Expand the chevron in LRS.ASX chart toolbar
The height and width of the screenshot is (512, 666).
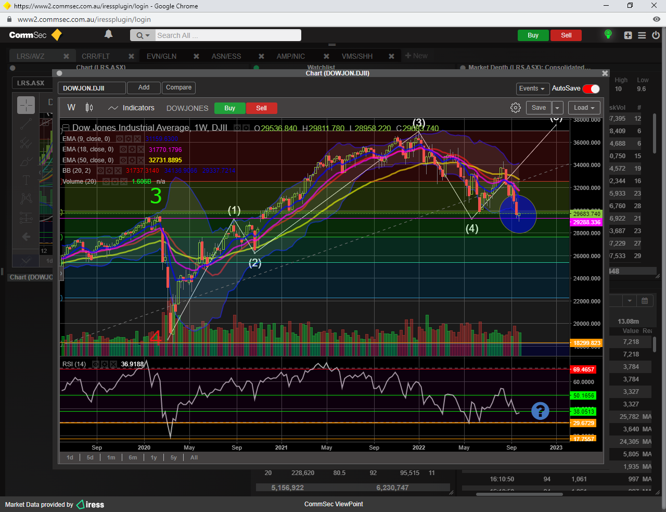coord(26,260)
